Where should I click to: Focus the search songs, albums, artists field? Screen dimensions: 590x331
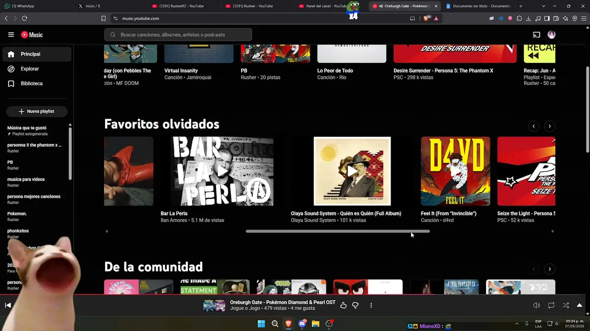coord(178,34)
